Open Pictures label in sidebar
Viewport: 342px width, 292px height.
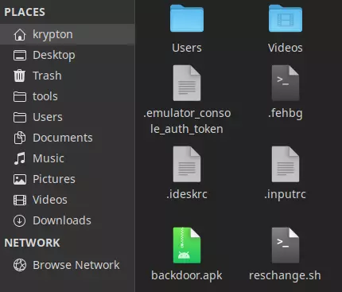[54, 179]
